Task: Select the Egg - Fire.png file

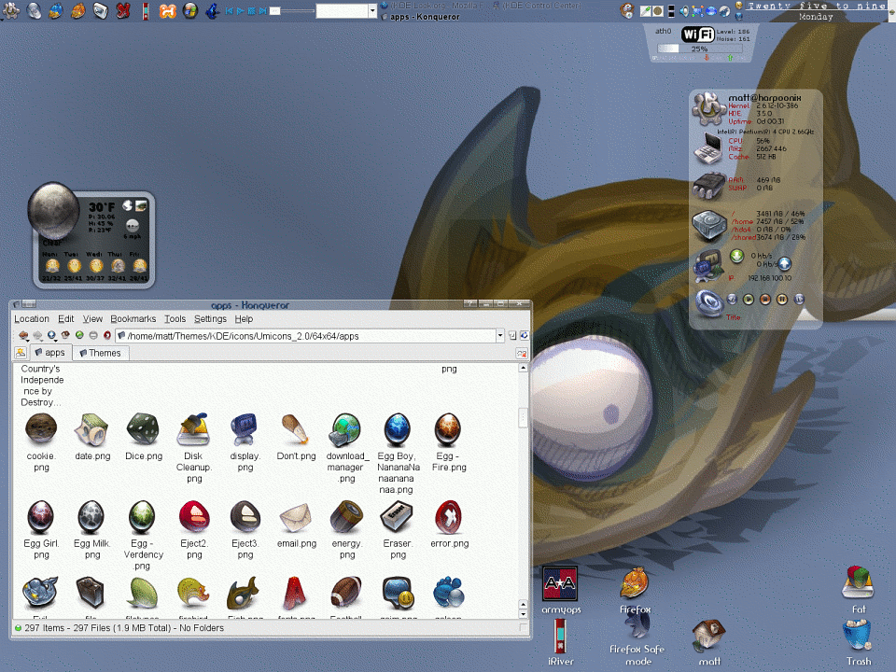Action: [449, 442]
